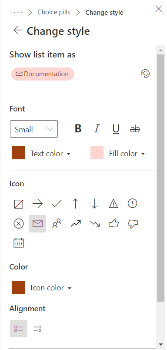Expand the Fill color dropdown

click(127, 154)
